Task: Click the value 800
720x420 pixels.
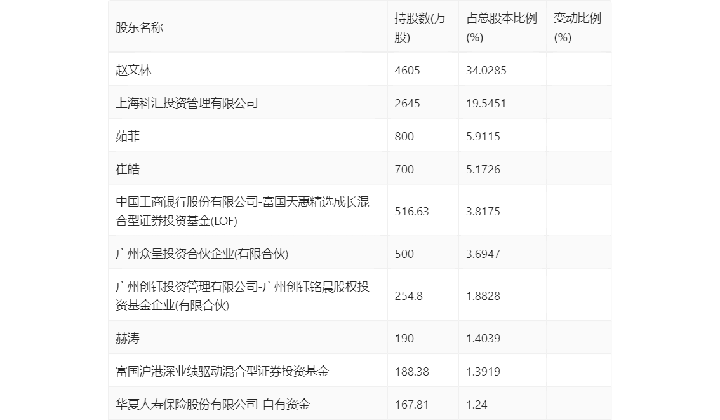Action: point(404,137)
